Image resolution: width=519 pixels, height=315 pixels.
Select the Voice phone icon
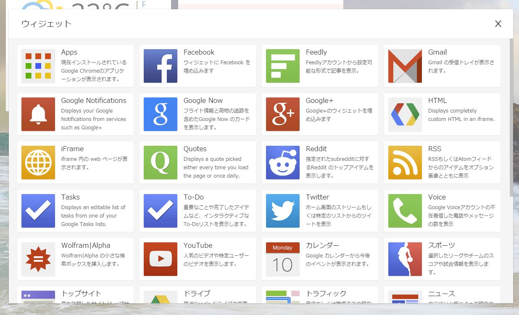pos(405,211)
